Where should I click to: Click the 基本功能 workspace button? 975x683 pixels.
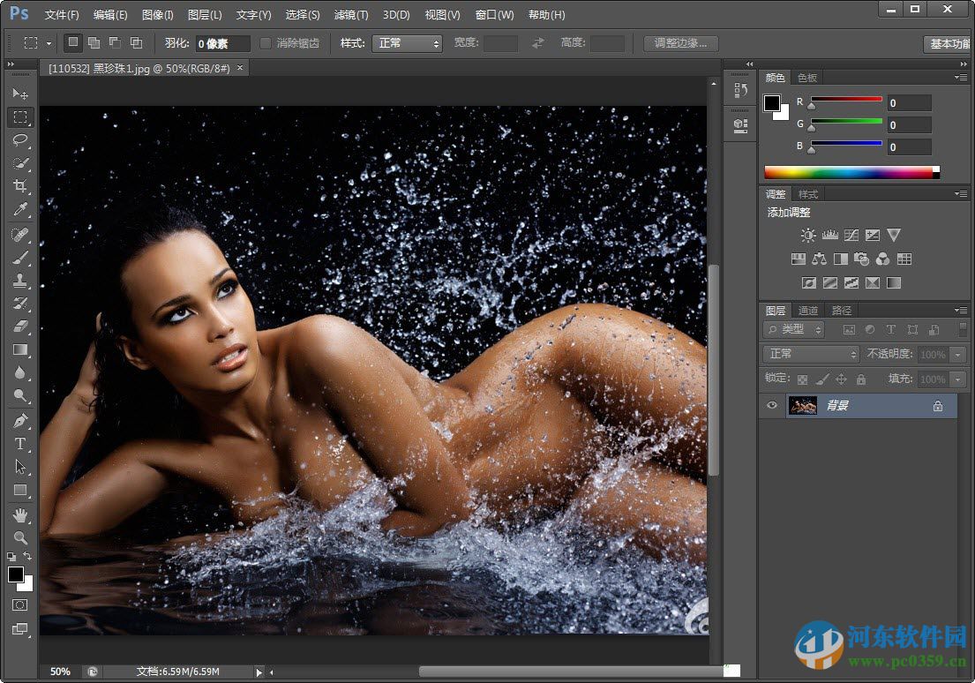pyautogui.click(x=951, y=42)
